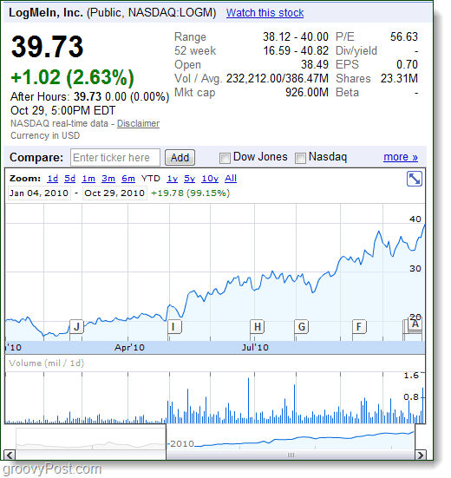Open news marker J on the chart
This screenshot has height=478, width=451.
pos(76,326)
